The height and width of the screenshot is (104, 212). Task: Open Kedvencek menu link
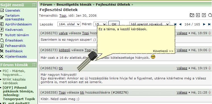14,30
